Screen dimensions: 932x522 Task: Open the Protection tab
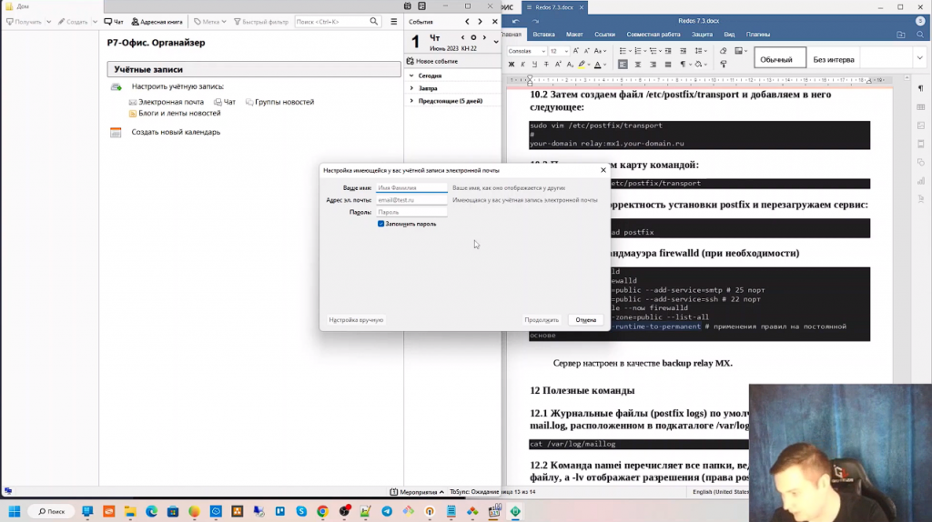(x=702, y=35)
